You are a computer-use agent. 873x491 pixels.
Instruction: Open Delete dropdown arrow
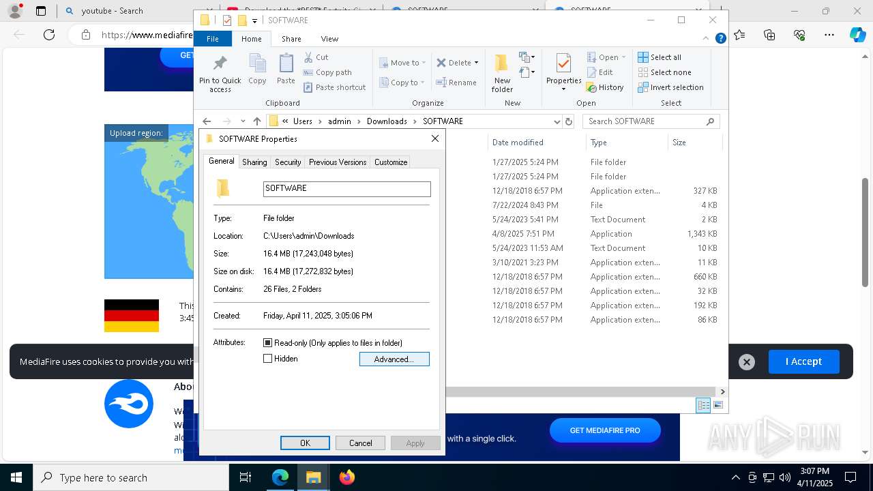point(476,63)
